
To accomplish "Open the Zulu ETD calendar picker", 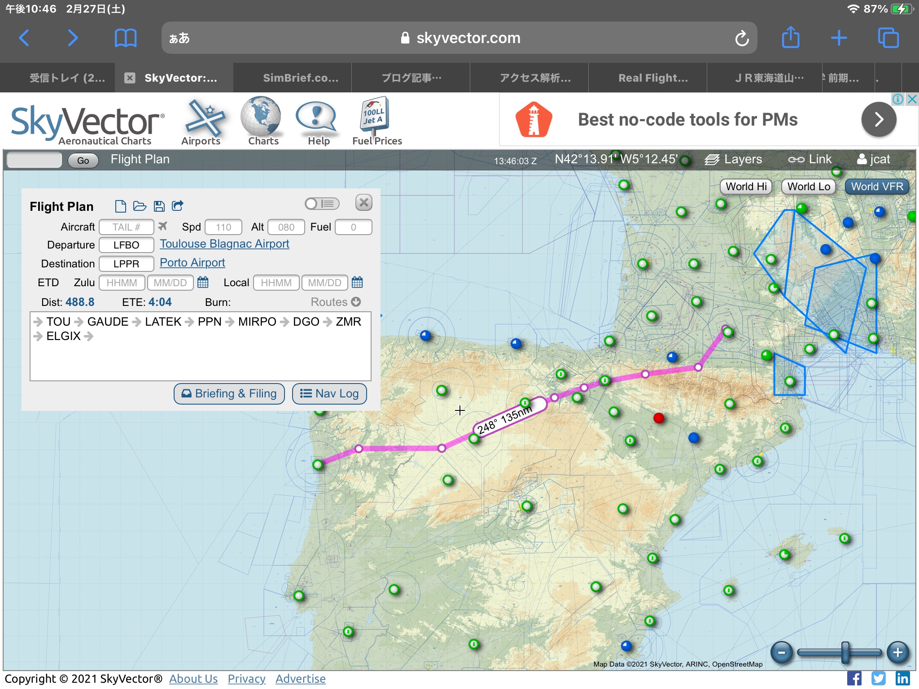I will point(203,283).
